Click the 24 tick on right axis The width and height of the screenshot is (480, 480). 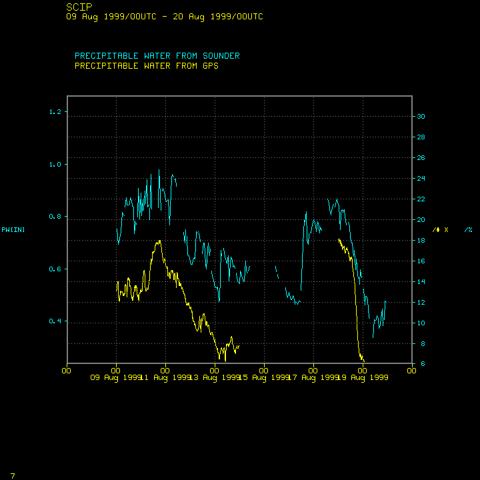coord(421,179)
